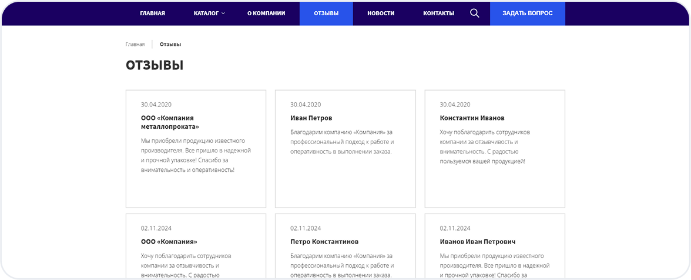
Task: Go to the Новости page
Action: 381,13
